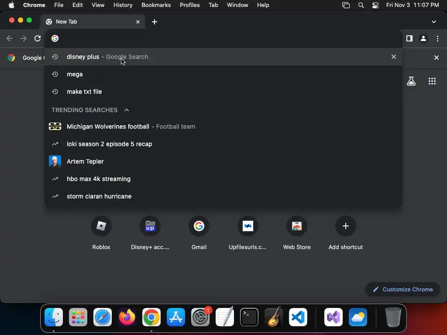Open the Gmail shortcut
The height and width of the screenshot is (335, 447).
pyautogui.click(x=199, y=233)
